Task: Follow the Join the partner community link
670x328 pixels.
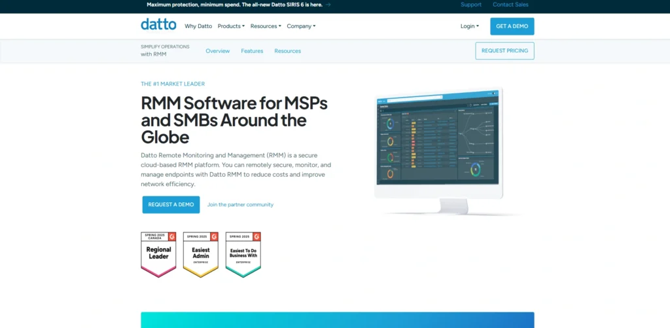Action: tap(240, 204)
